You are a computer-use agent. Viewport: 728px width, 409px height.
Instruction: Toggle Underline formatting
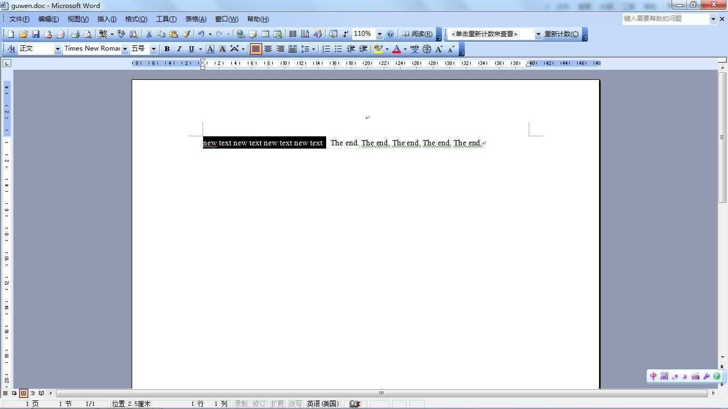pos(191,49)
